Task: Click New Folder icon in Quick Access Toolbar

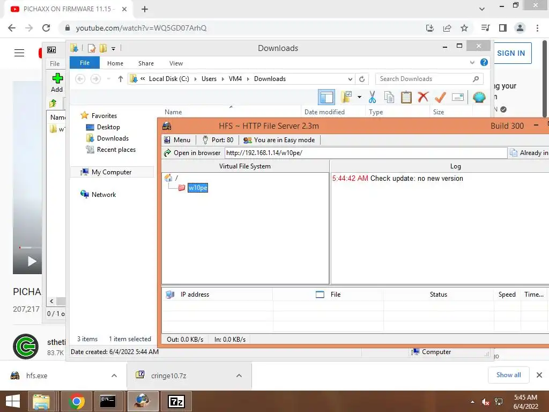Action: point(103,48)
